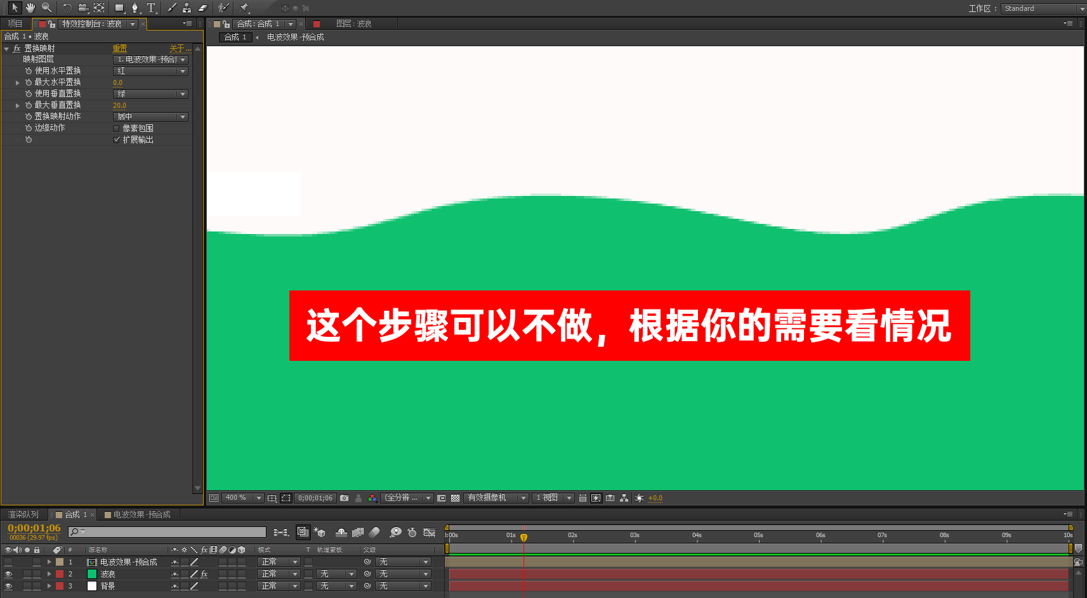This screenshot has width=1087, height=598.
Task: Open the graph editor button
Action: point(430,533)
